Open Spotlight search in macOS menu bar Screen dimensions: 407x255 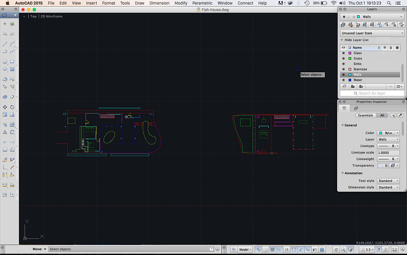click(389, 3)
